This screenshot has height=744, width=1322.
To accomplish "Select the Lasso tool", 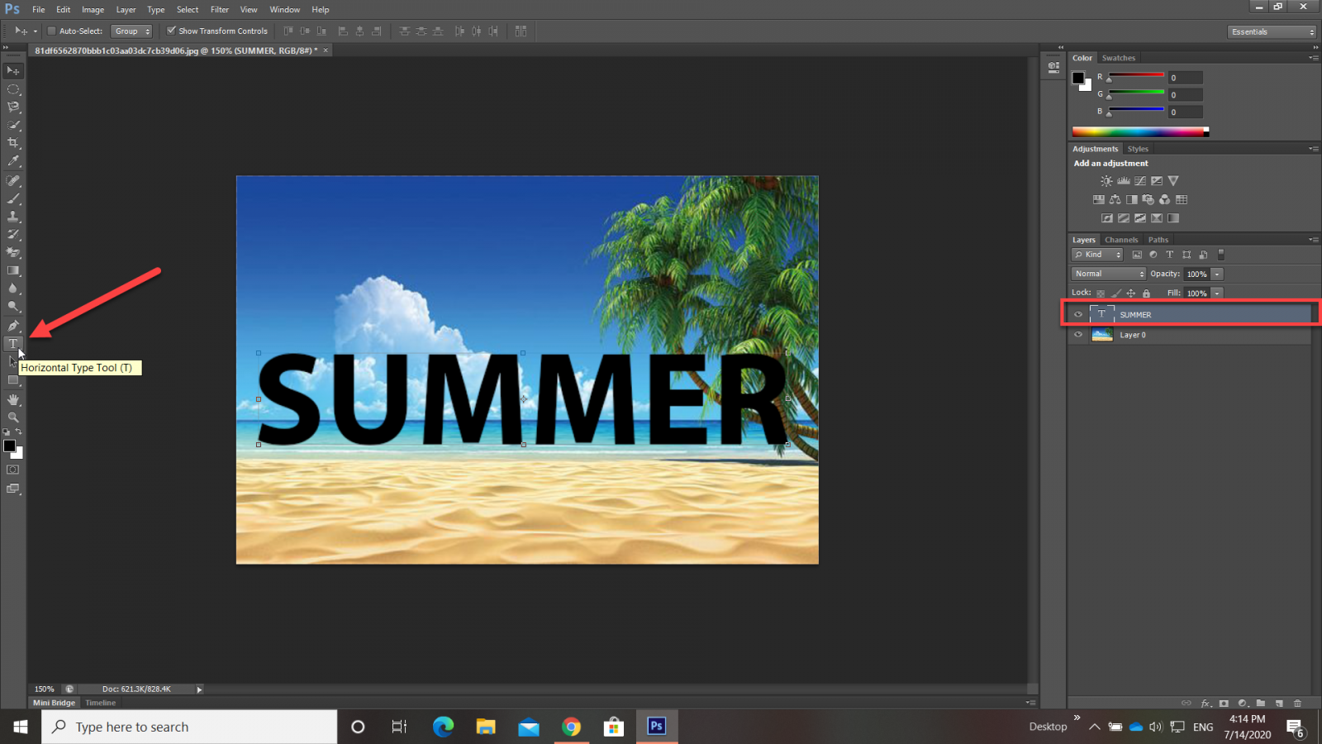I will click(x=13, y=107).
